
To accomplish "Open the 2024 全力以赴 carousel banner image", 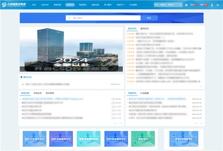I will point(71,49).
